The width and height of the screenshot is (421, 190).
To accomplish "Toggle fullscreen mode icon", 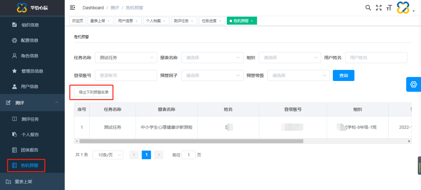I will (379, 8).
